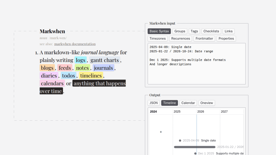Select the Timeline output tab
The width and height of the screenshot is (276, 155).
click(x=169, y=103)
